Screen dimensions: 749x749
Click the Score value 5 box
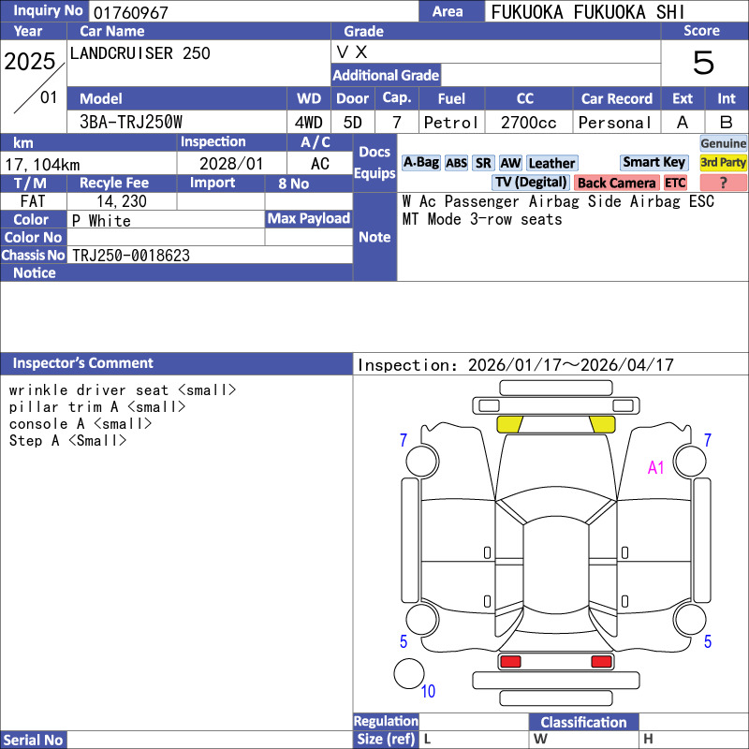(703, 63)
